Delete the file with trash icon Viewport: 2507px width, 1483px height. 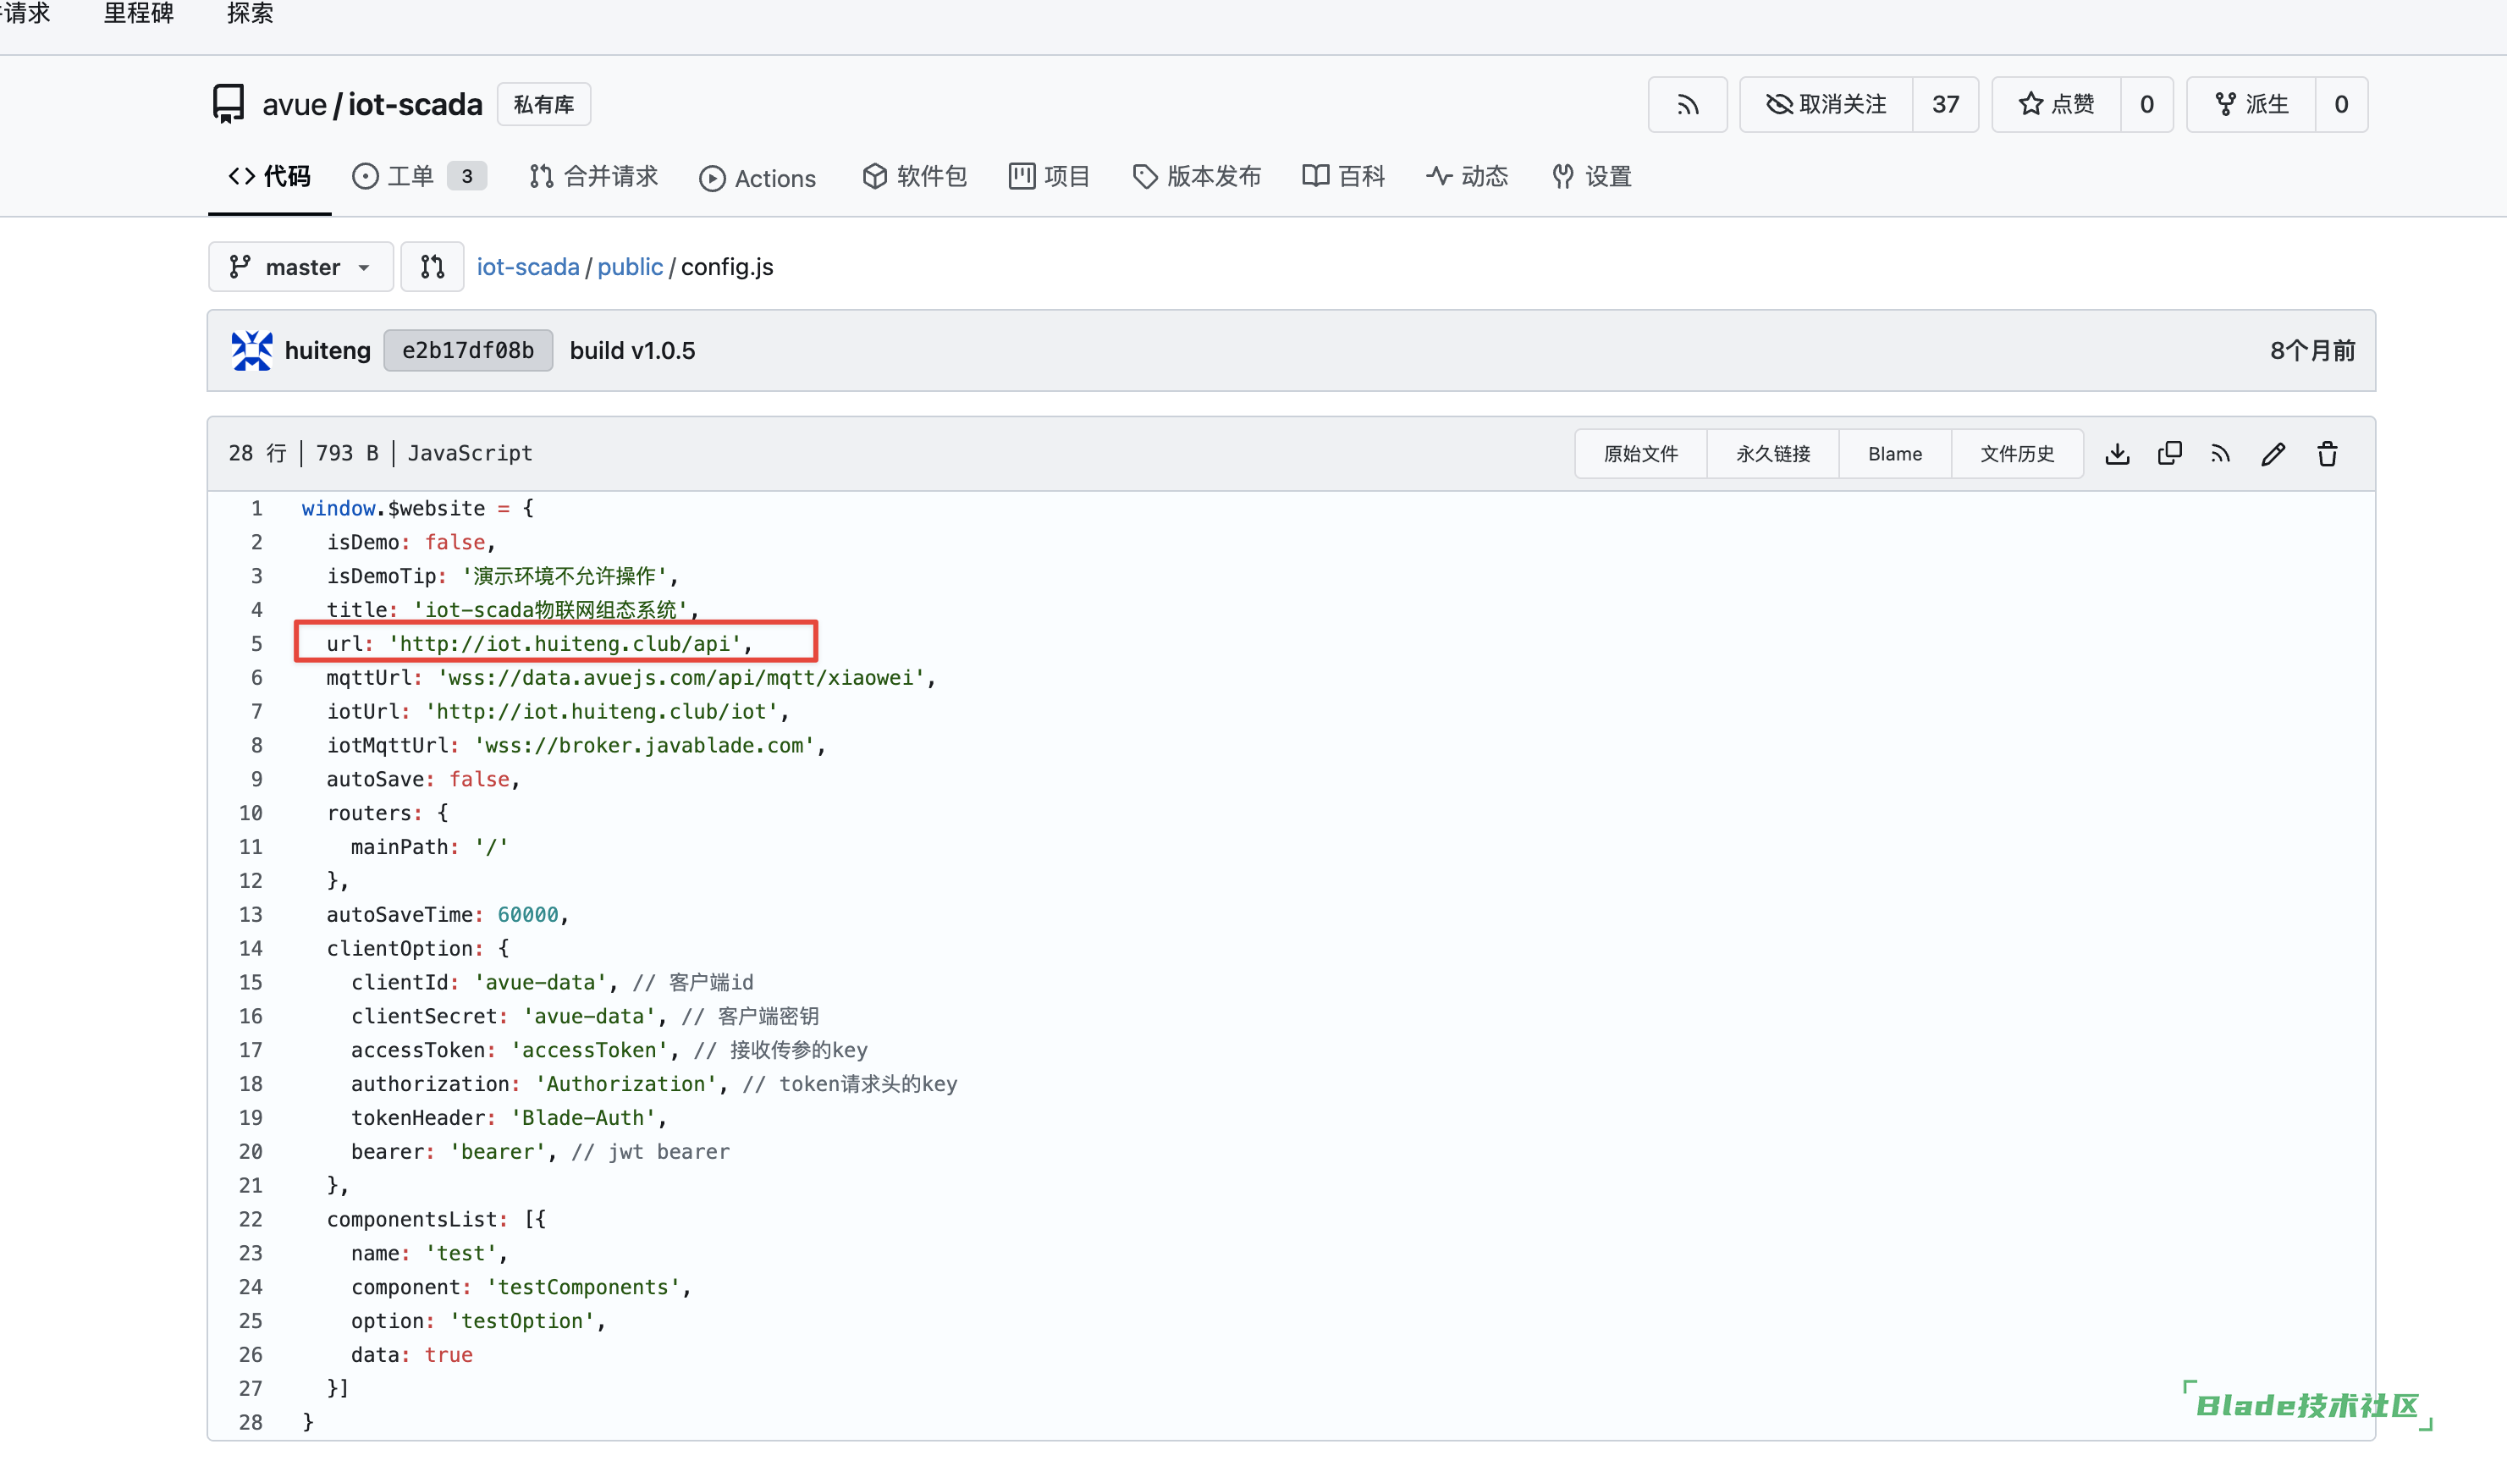[2328, 454]
